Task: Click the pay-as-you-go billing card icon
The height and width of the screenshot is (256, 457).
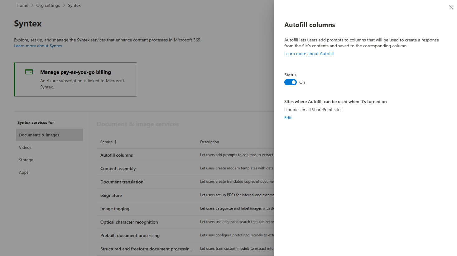Action: (29, 72)
